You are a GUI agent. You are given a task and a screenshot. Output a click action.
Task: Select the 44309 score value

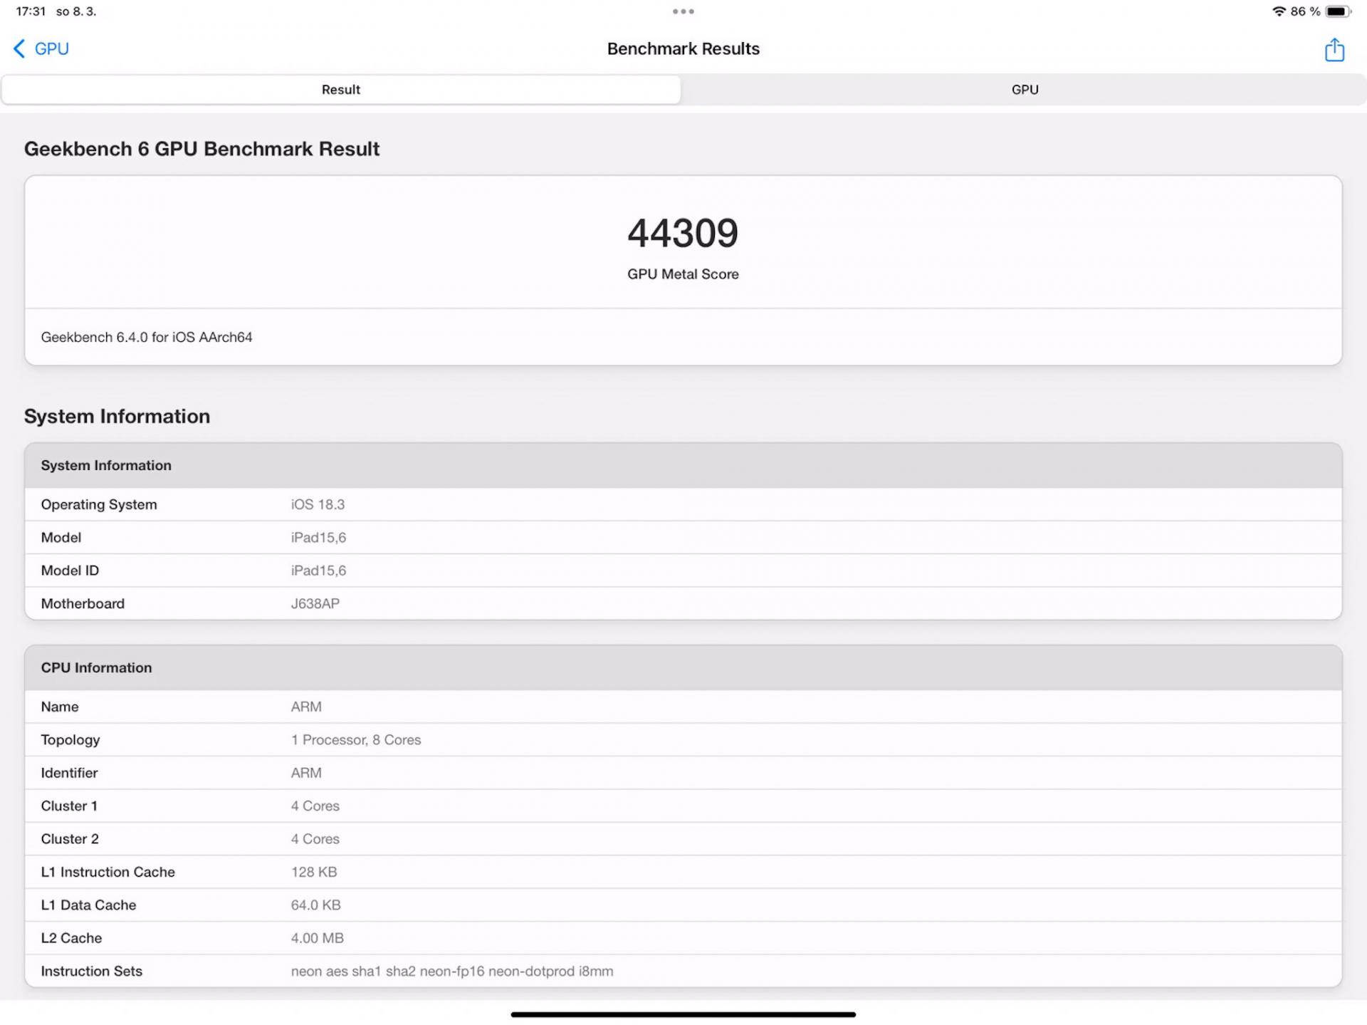[683, 233]
